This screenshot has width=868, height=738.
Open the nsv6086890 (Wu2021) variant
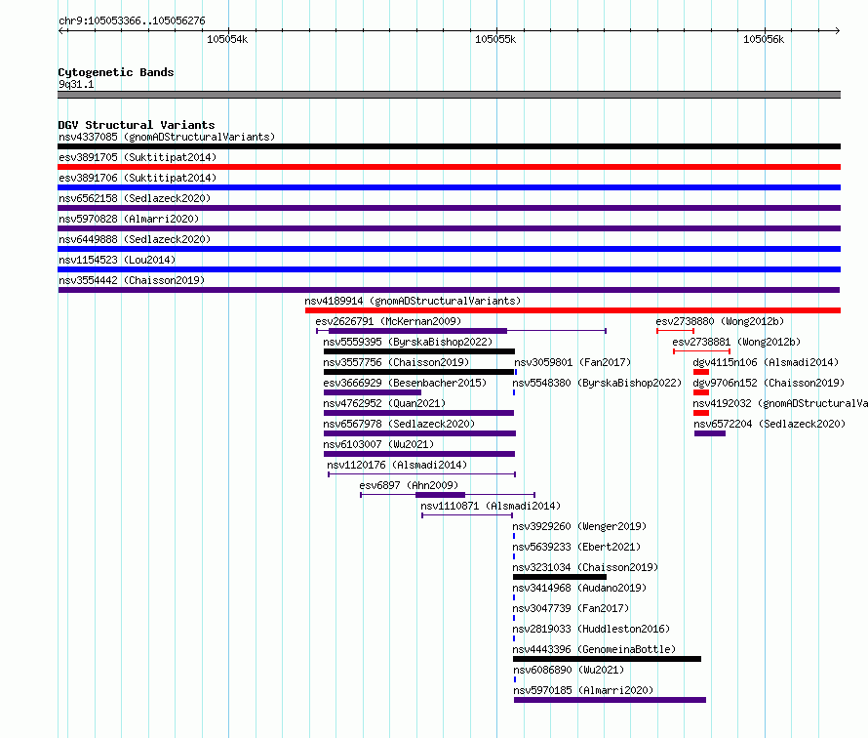[569, 670]
